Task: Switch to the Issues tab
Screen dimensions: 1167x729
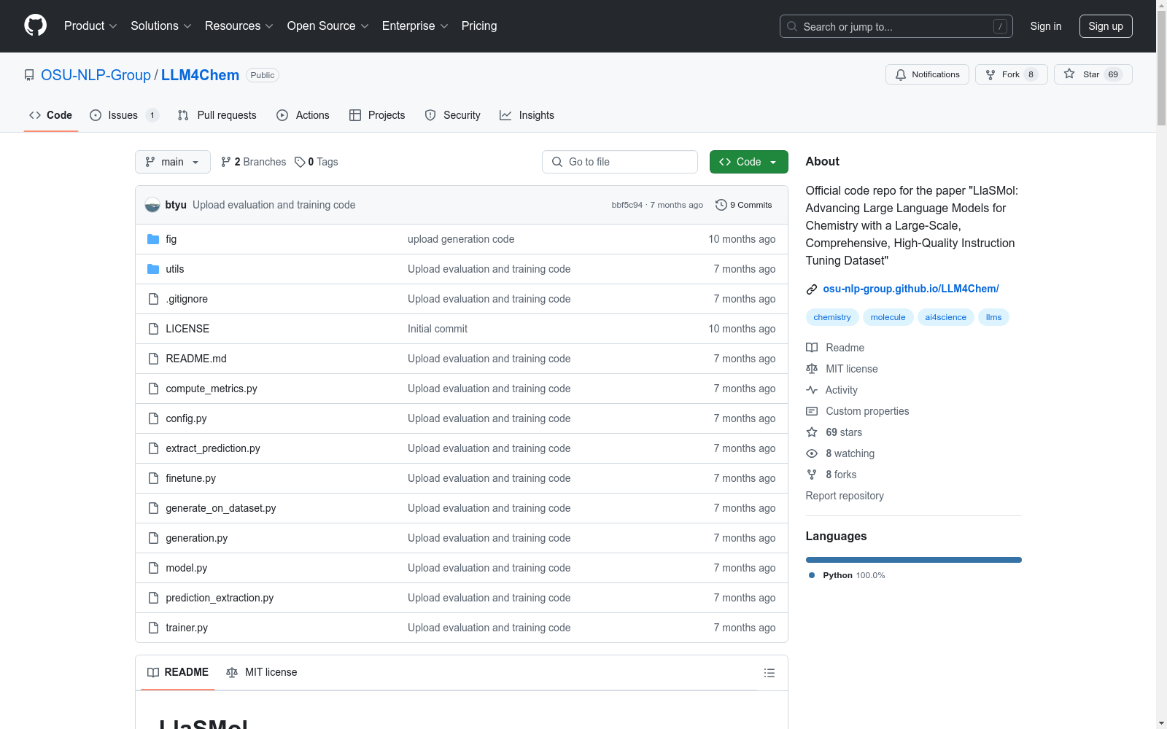Action: click(x=124, y=115)
